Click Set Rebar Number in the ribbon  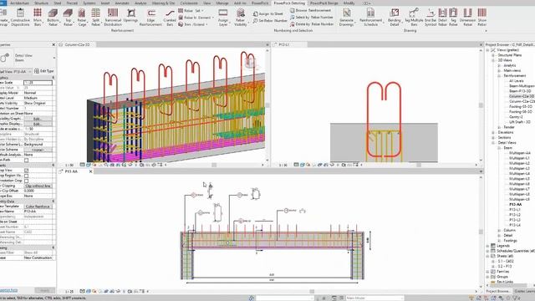tap(270, 21)
